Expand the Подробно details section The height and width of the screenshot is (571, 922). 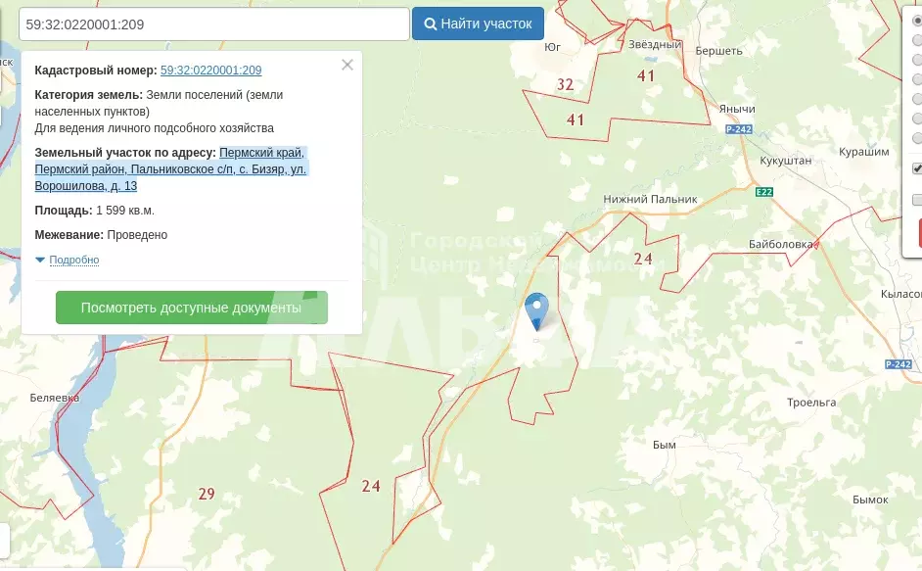pyautogui.click(x=73, y=260)
